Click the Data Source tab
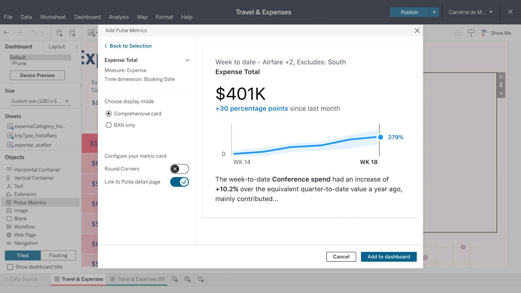Screen dimensions: 521x293 tap(24, 279)
